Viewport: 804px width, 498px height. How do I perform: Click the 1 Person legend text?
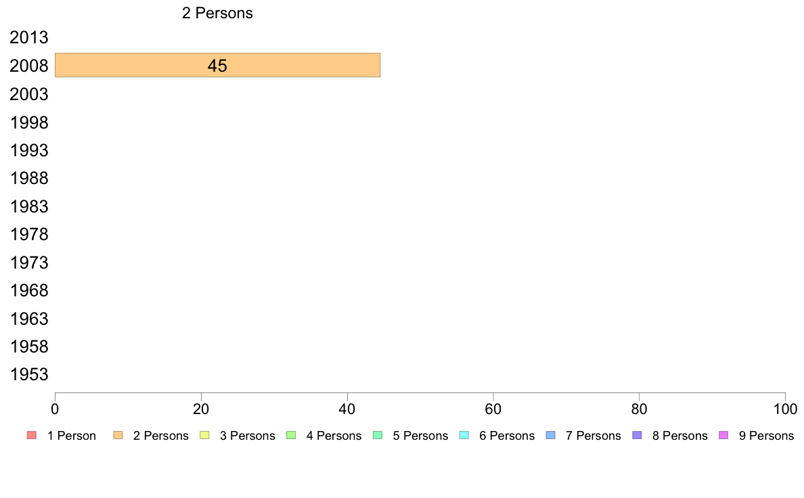pyautogui.click(x=72, y=436)
